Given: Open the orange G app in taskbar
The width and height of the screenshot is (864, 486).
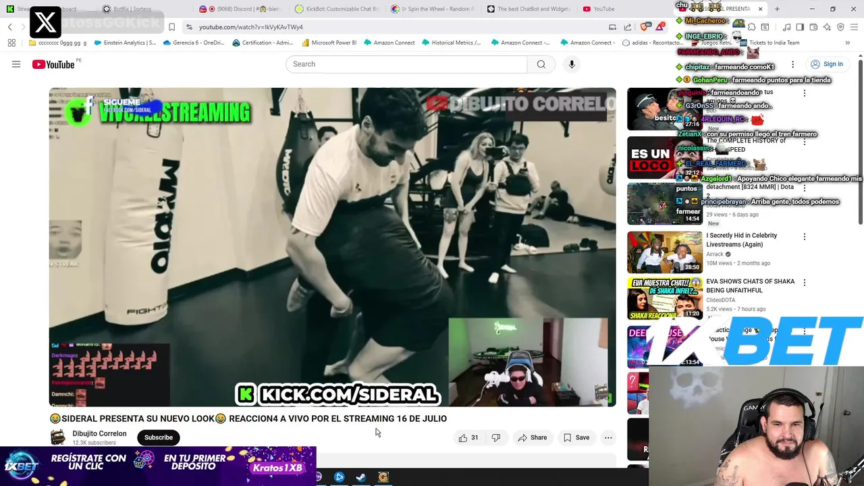Looking at the screenshot, I should 383,477.
